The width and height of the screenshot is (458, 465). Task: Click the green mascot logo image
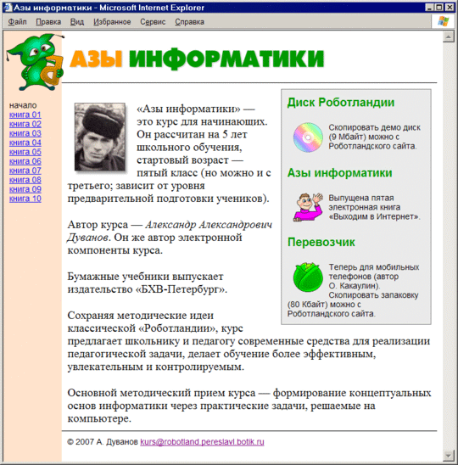pyautogui.click(x=35, y=62)
